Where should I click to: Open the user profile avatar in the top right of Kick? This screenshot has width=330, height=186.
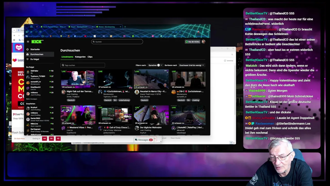pyautogui.click(x=203, y=42)
